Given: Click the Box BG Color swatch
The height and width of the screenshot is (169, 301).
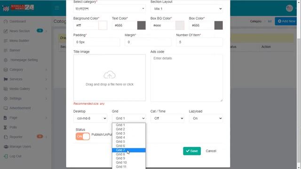Looking at the screenshot, I should click(x=180, y=25).
